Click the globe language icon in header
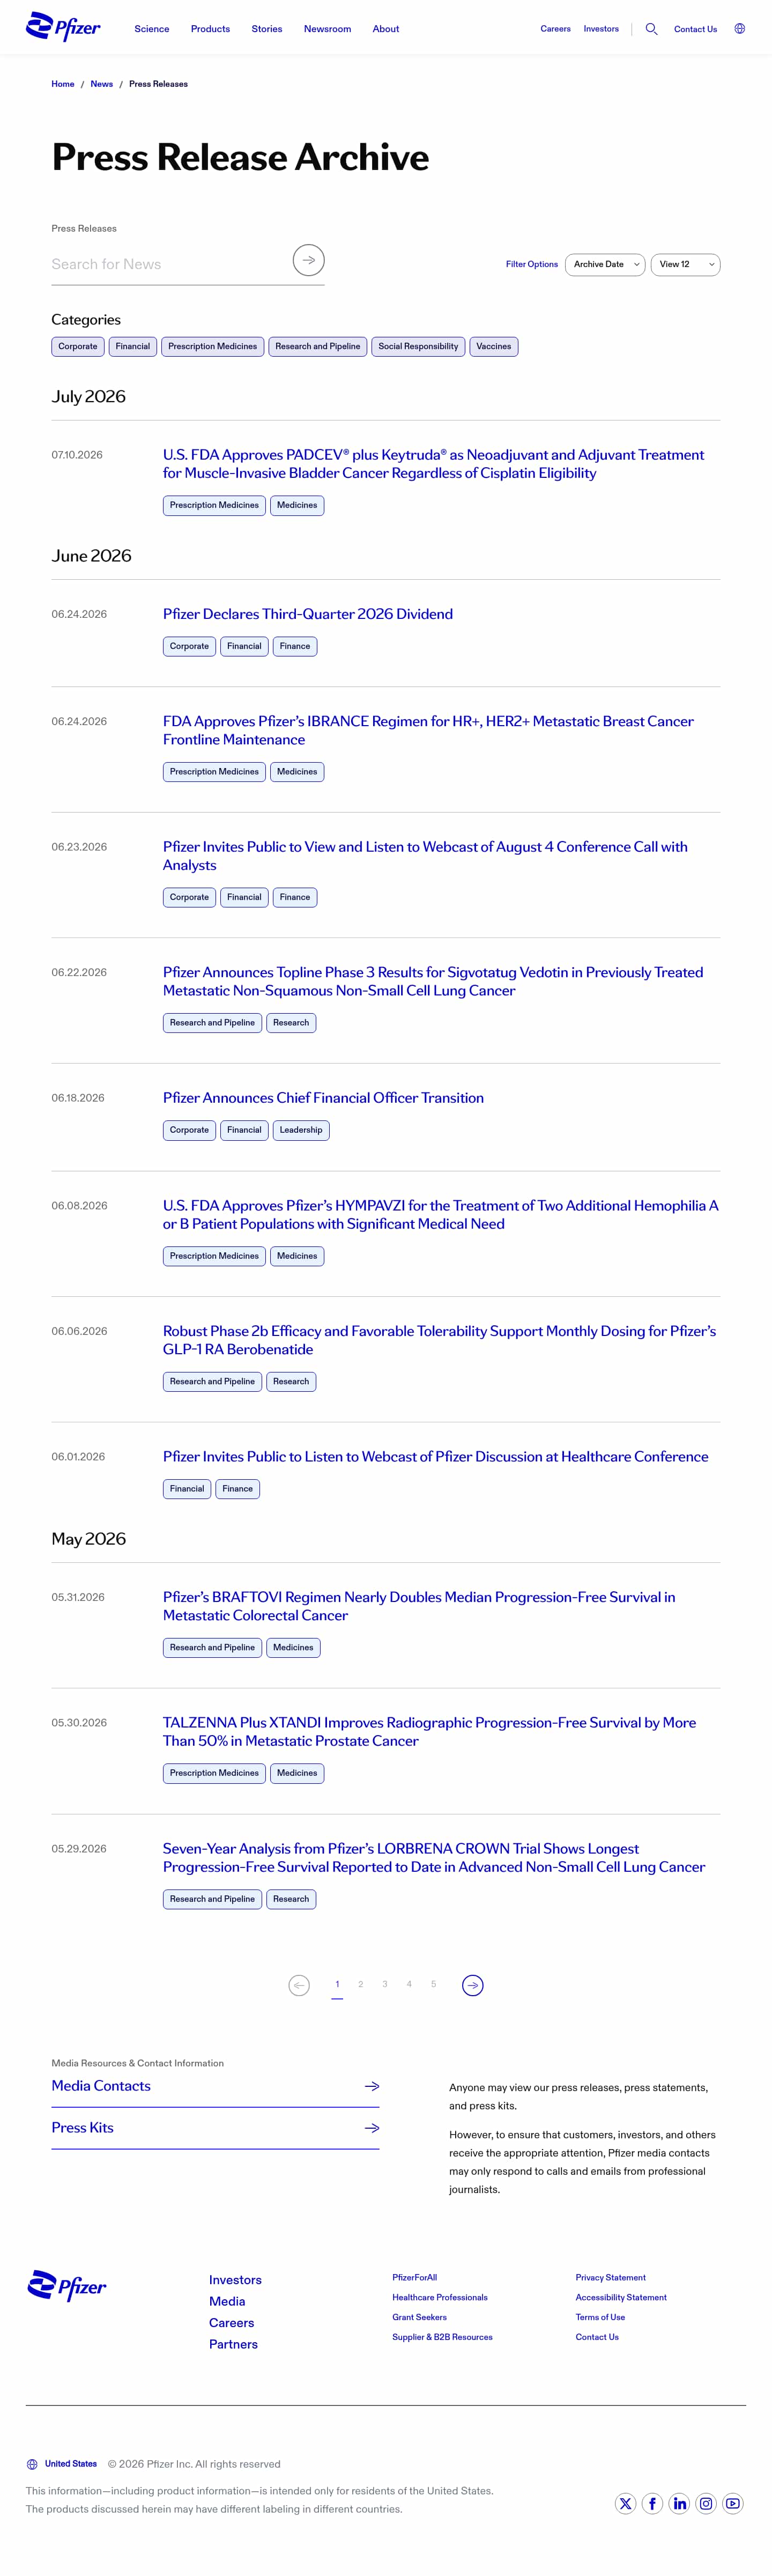The height and width of the screenshot is (2576, 772). [740, 29]
